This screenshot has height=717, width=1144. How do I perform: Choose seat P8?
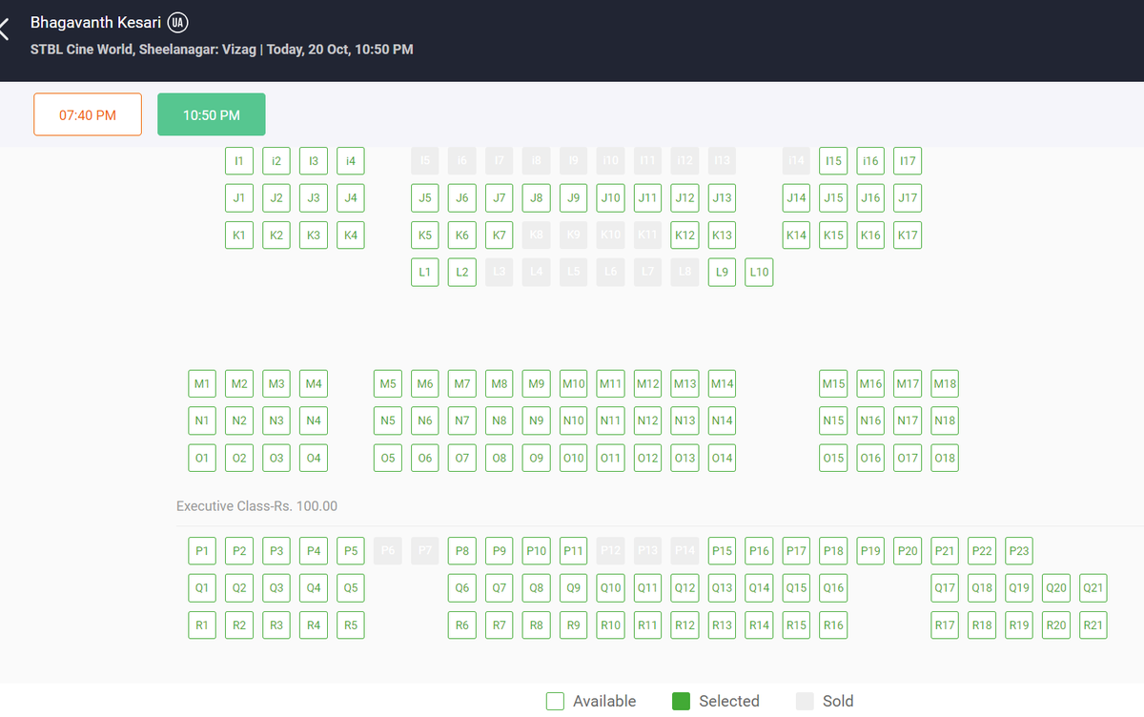[x=462, y=551]
